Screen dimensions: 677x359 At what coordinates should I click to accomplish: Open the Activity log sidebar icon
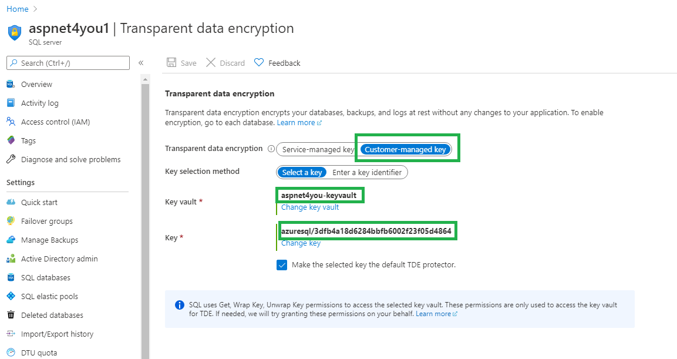[11, 103]
